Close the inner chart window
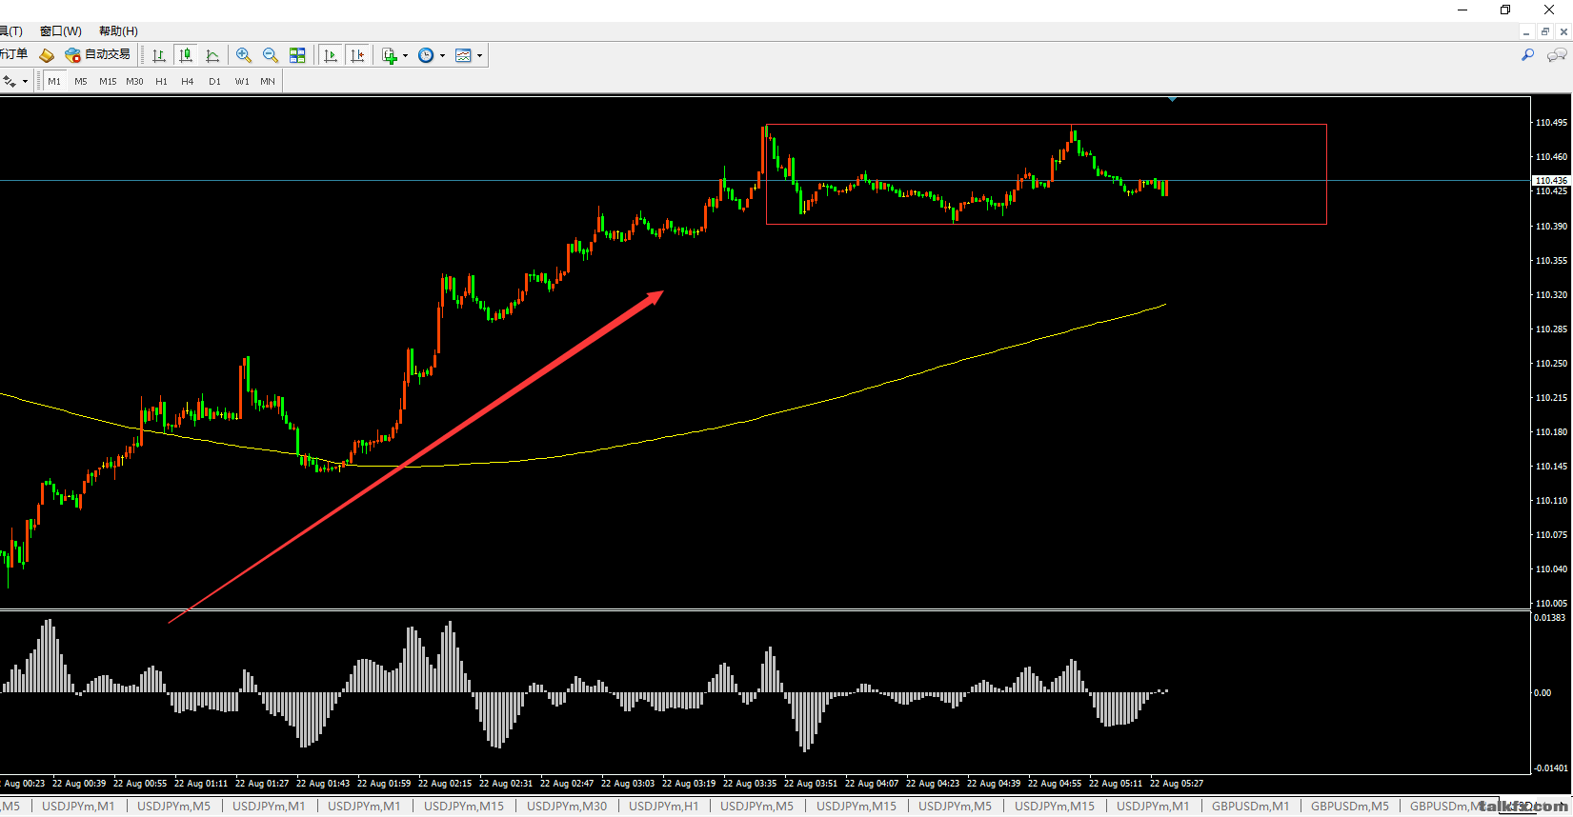The width and height of the screenshot is (1573, 817). pyautogui.click(x=1563, y=31)
